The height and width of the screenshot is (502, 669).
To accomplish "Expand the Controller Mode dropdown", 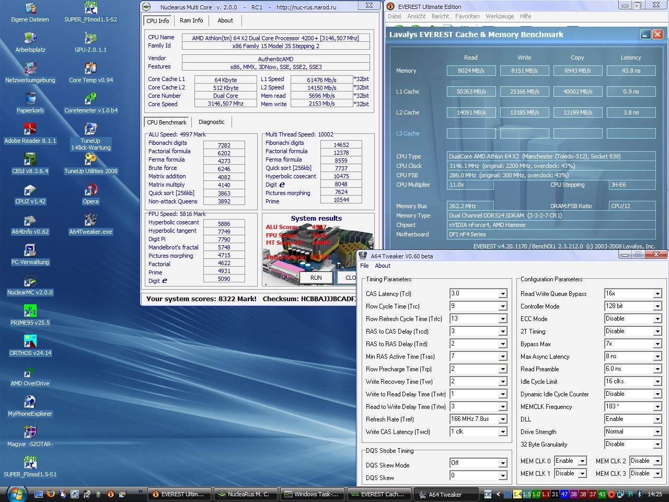I will pos(658,306).
